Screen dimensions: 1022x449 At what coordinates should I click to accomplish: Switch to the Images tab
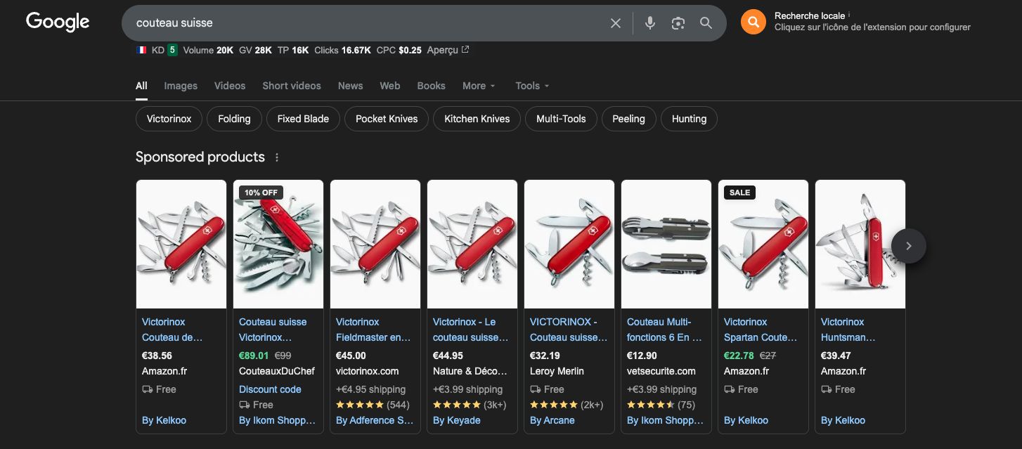tap(181, 86)
